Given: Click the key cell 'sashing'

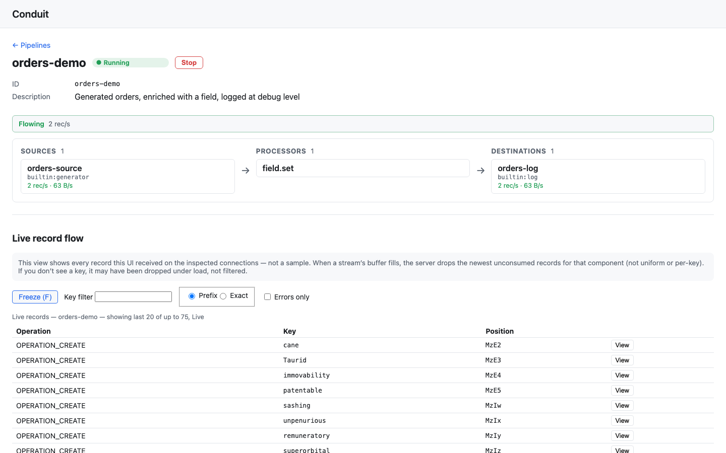Looking at the screenshot, I should tap(297, 406).
